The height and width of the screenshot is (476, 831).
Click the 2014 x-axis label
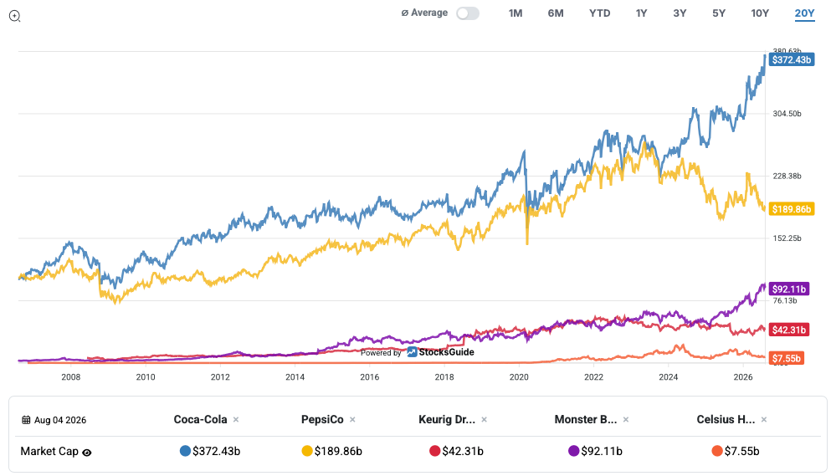click(x=295, y=377)
